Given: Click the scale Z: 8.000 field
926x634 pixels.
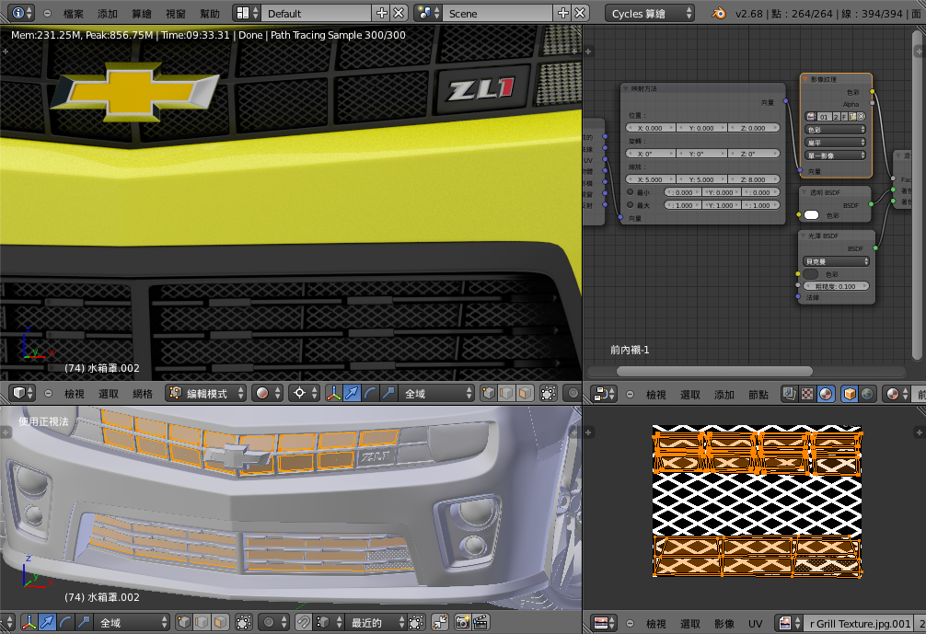Looking at the screenshot, I should [754, 179].
